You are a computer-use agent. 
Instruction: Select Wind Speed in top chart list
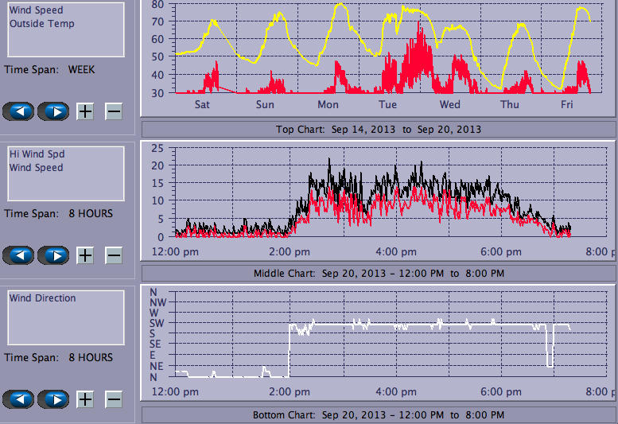pos(36,10)
